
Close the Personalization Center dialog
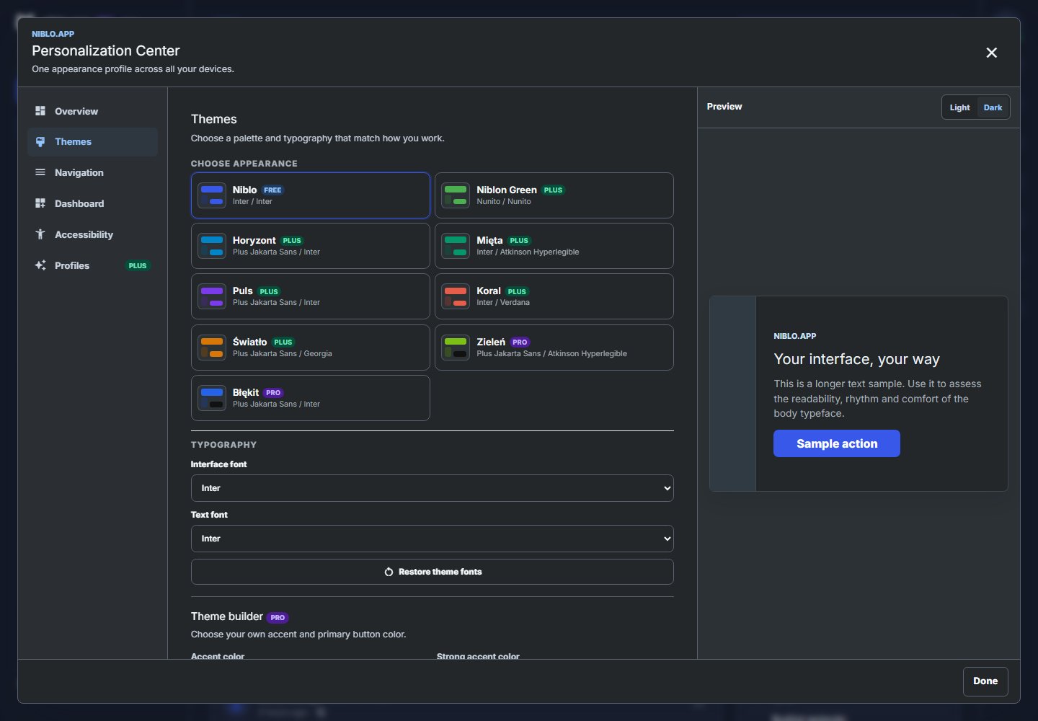992,53
